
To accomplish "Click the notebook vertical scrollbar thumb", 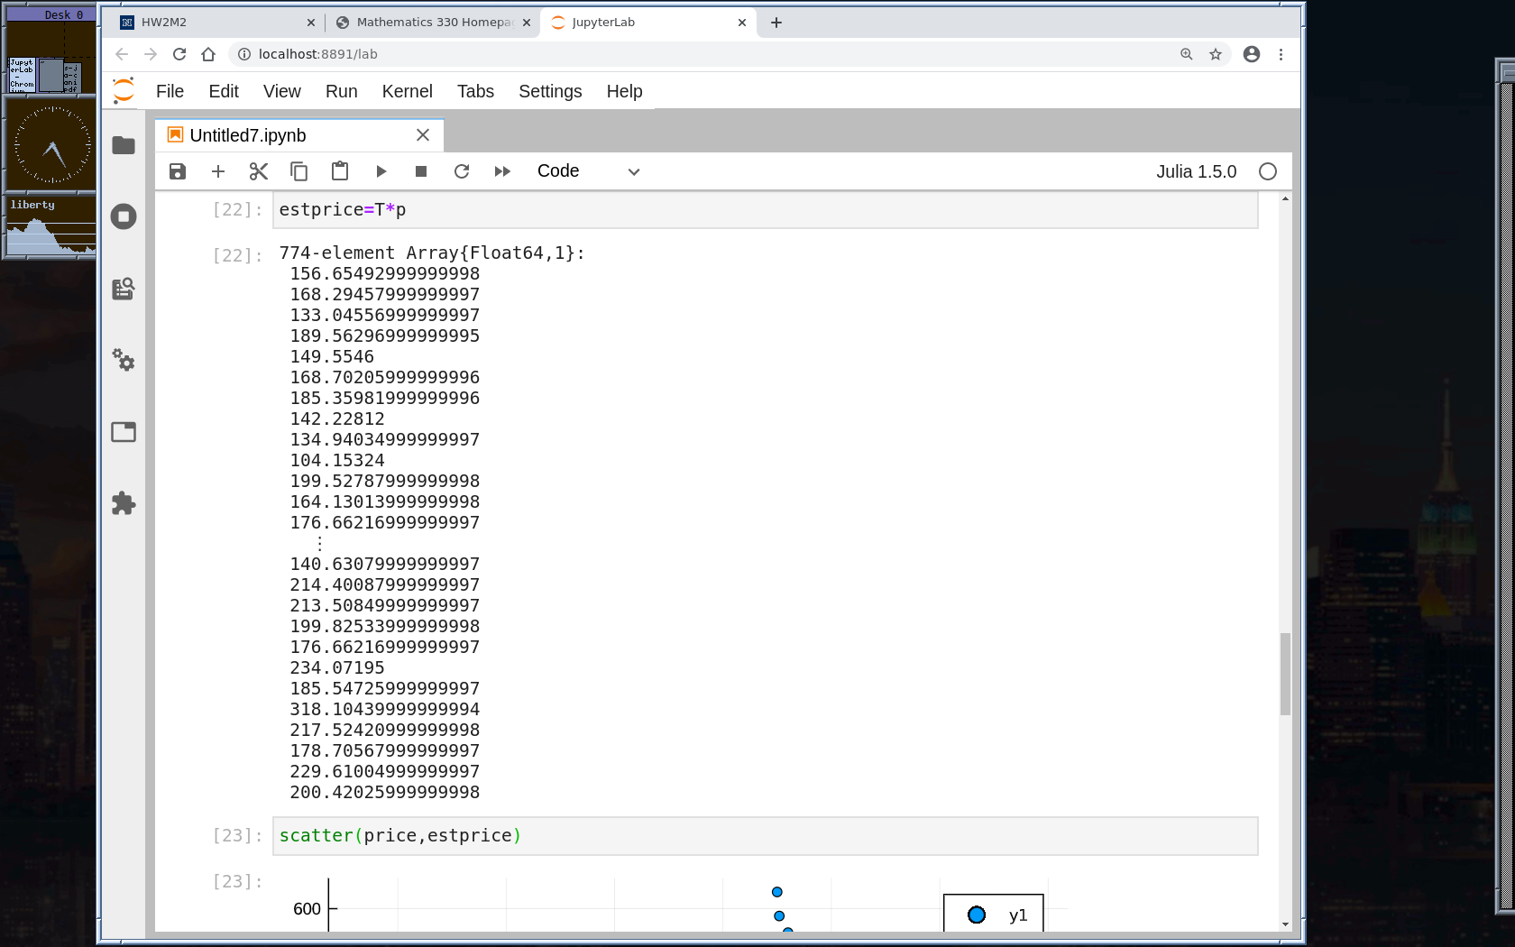I will (x=1285, y=673).
